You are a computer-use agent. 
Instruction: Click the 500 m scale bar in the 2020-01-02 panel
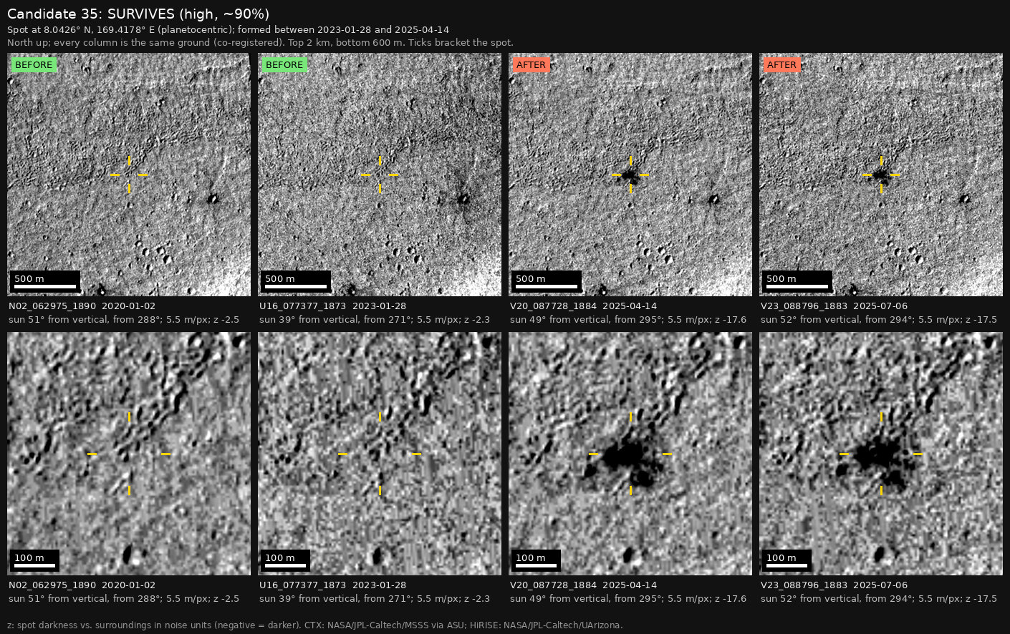pyautogui.click(x=45, y=281)
